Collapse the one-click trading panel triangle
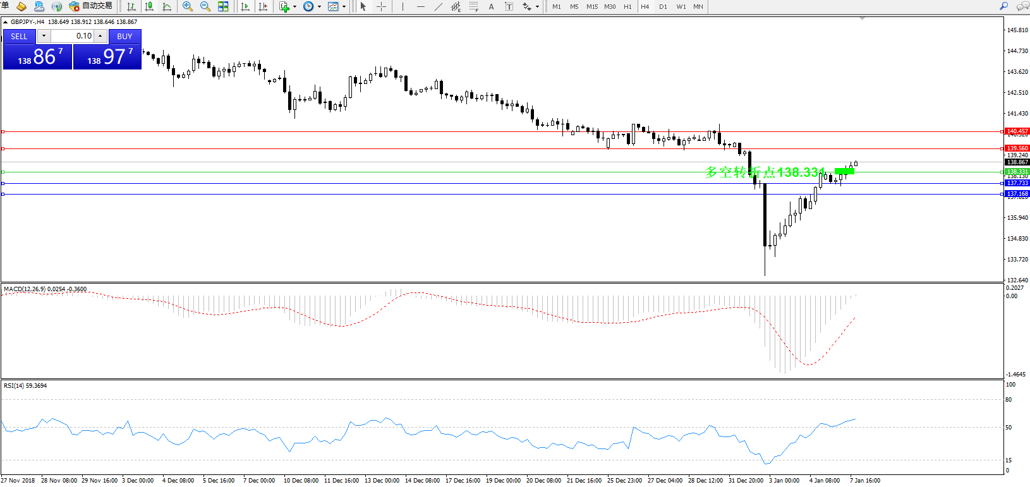The width and height of the screenshot is (1030, 487). (6, 22)
